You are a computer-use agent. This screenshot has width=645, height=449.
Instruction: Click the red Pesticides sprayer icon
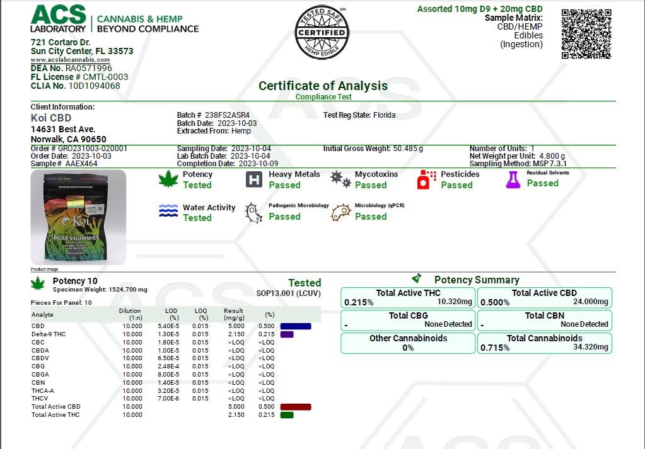tap(427, 180)
